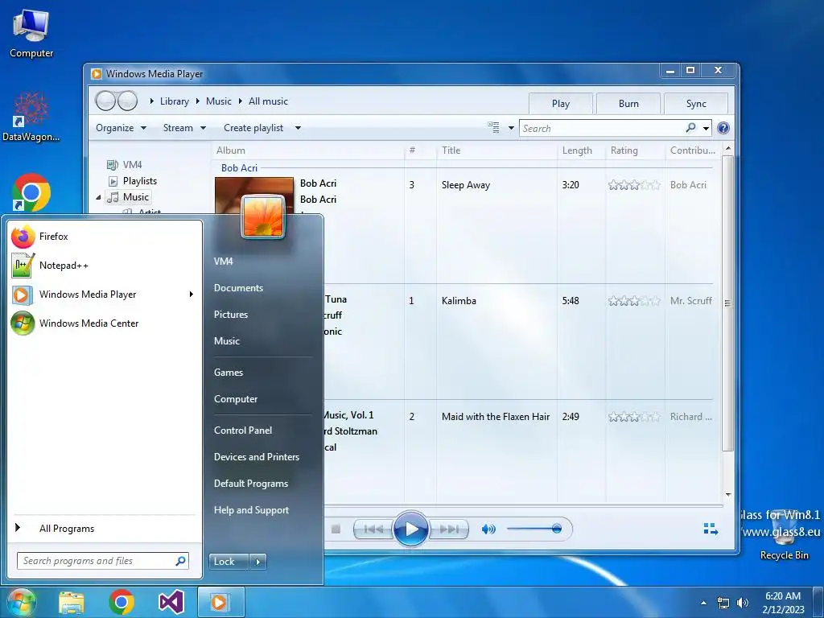Click the Search programs and files box
Viewport: 824px width, 618px height.
click(x=102, y=561)
